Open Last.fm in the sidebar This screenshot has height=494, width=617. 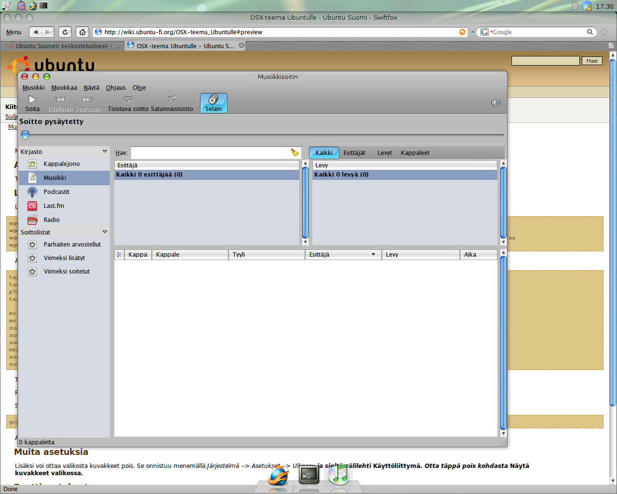pyautogui.click(x=54, y=206)
